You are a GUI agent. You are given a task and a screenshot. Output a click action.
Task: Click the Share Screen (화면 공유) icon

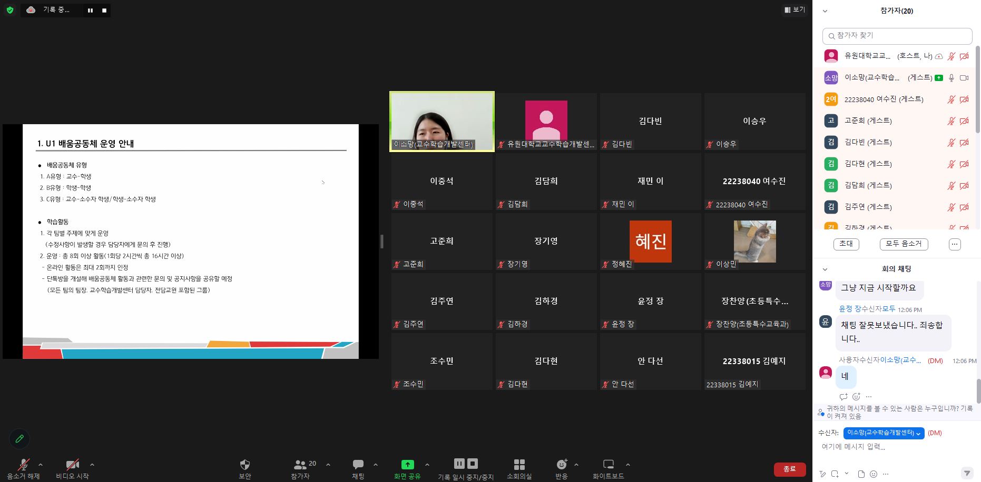(407, 465)
